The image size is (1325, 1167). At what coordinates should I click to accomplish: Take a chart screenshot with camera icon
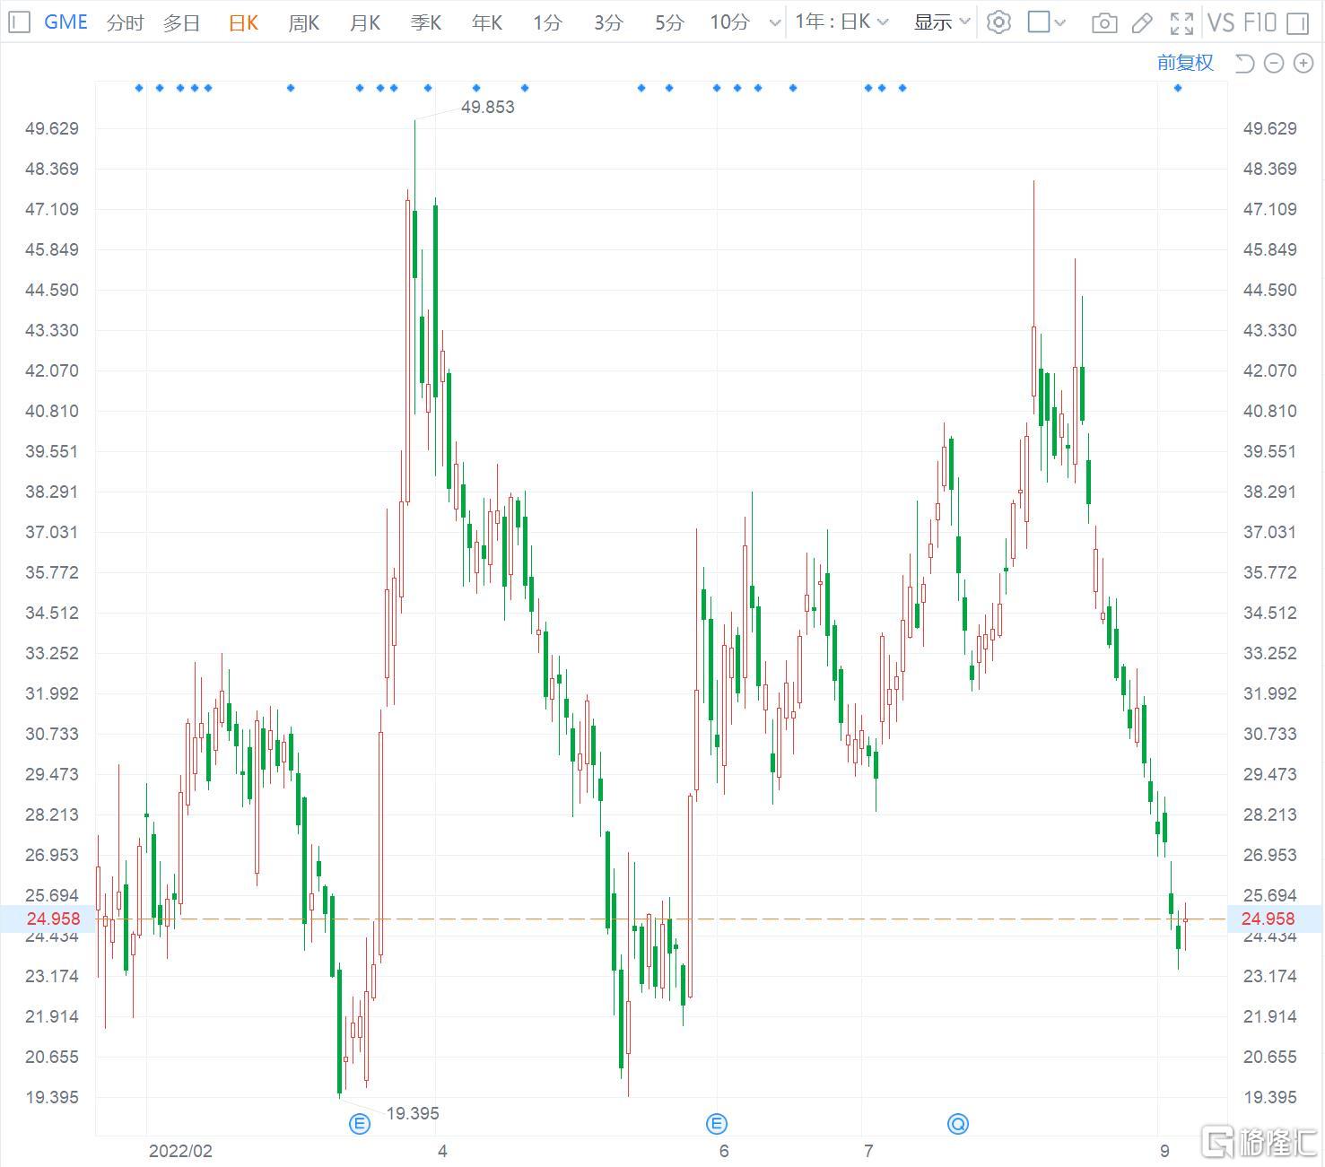coord(1104,22)
